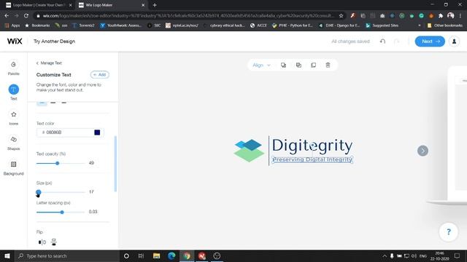Open the Icons panel

tap(13, 118)
